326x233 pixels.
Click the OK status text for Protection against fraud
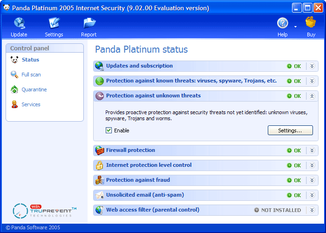pos(297,180)
